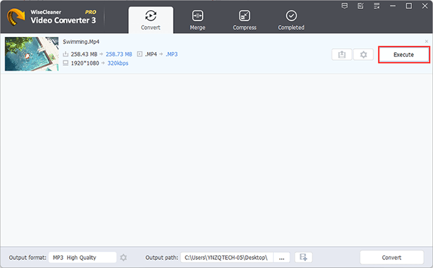This screenshot has width=433, height=268.
Task: Click the 1920*1080 resolution text
Action: (85, 63)
